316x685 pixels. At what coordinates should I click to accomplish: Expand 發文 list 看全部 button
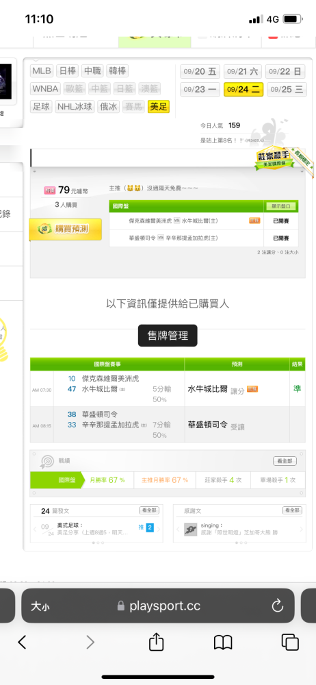149,510
